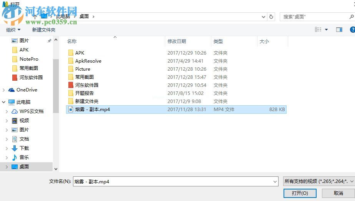Toggle the preview pane icon

tap(339, 30)
